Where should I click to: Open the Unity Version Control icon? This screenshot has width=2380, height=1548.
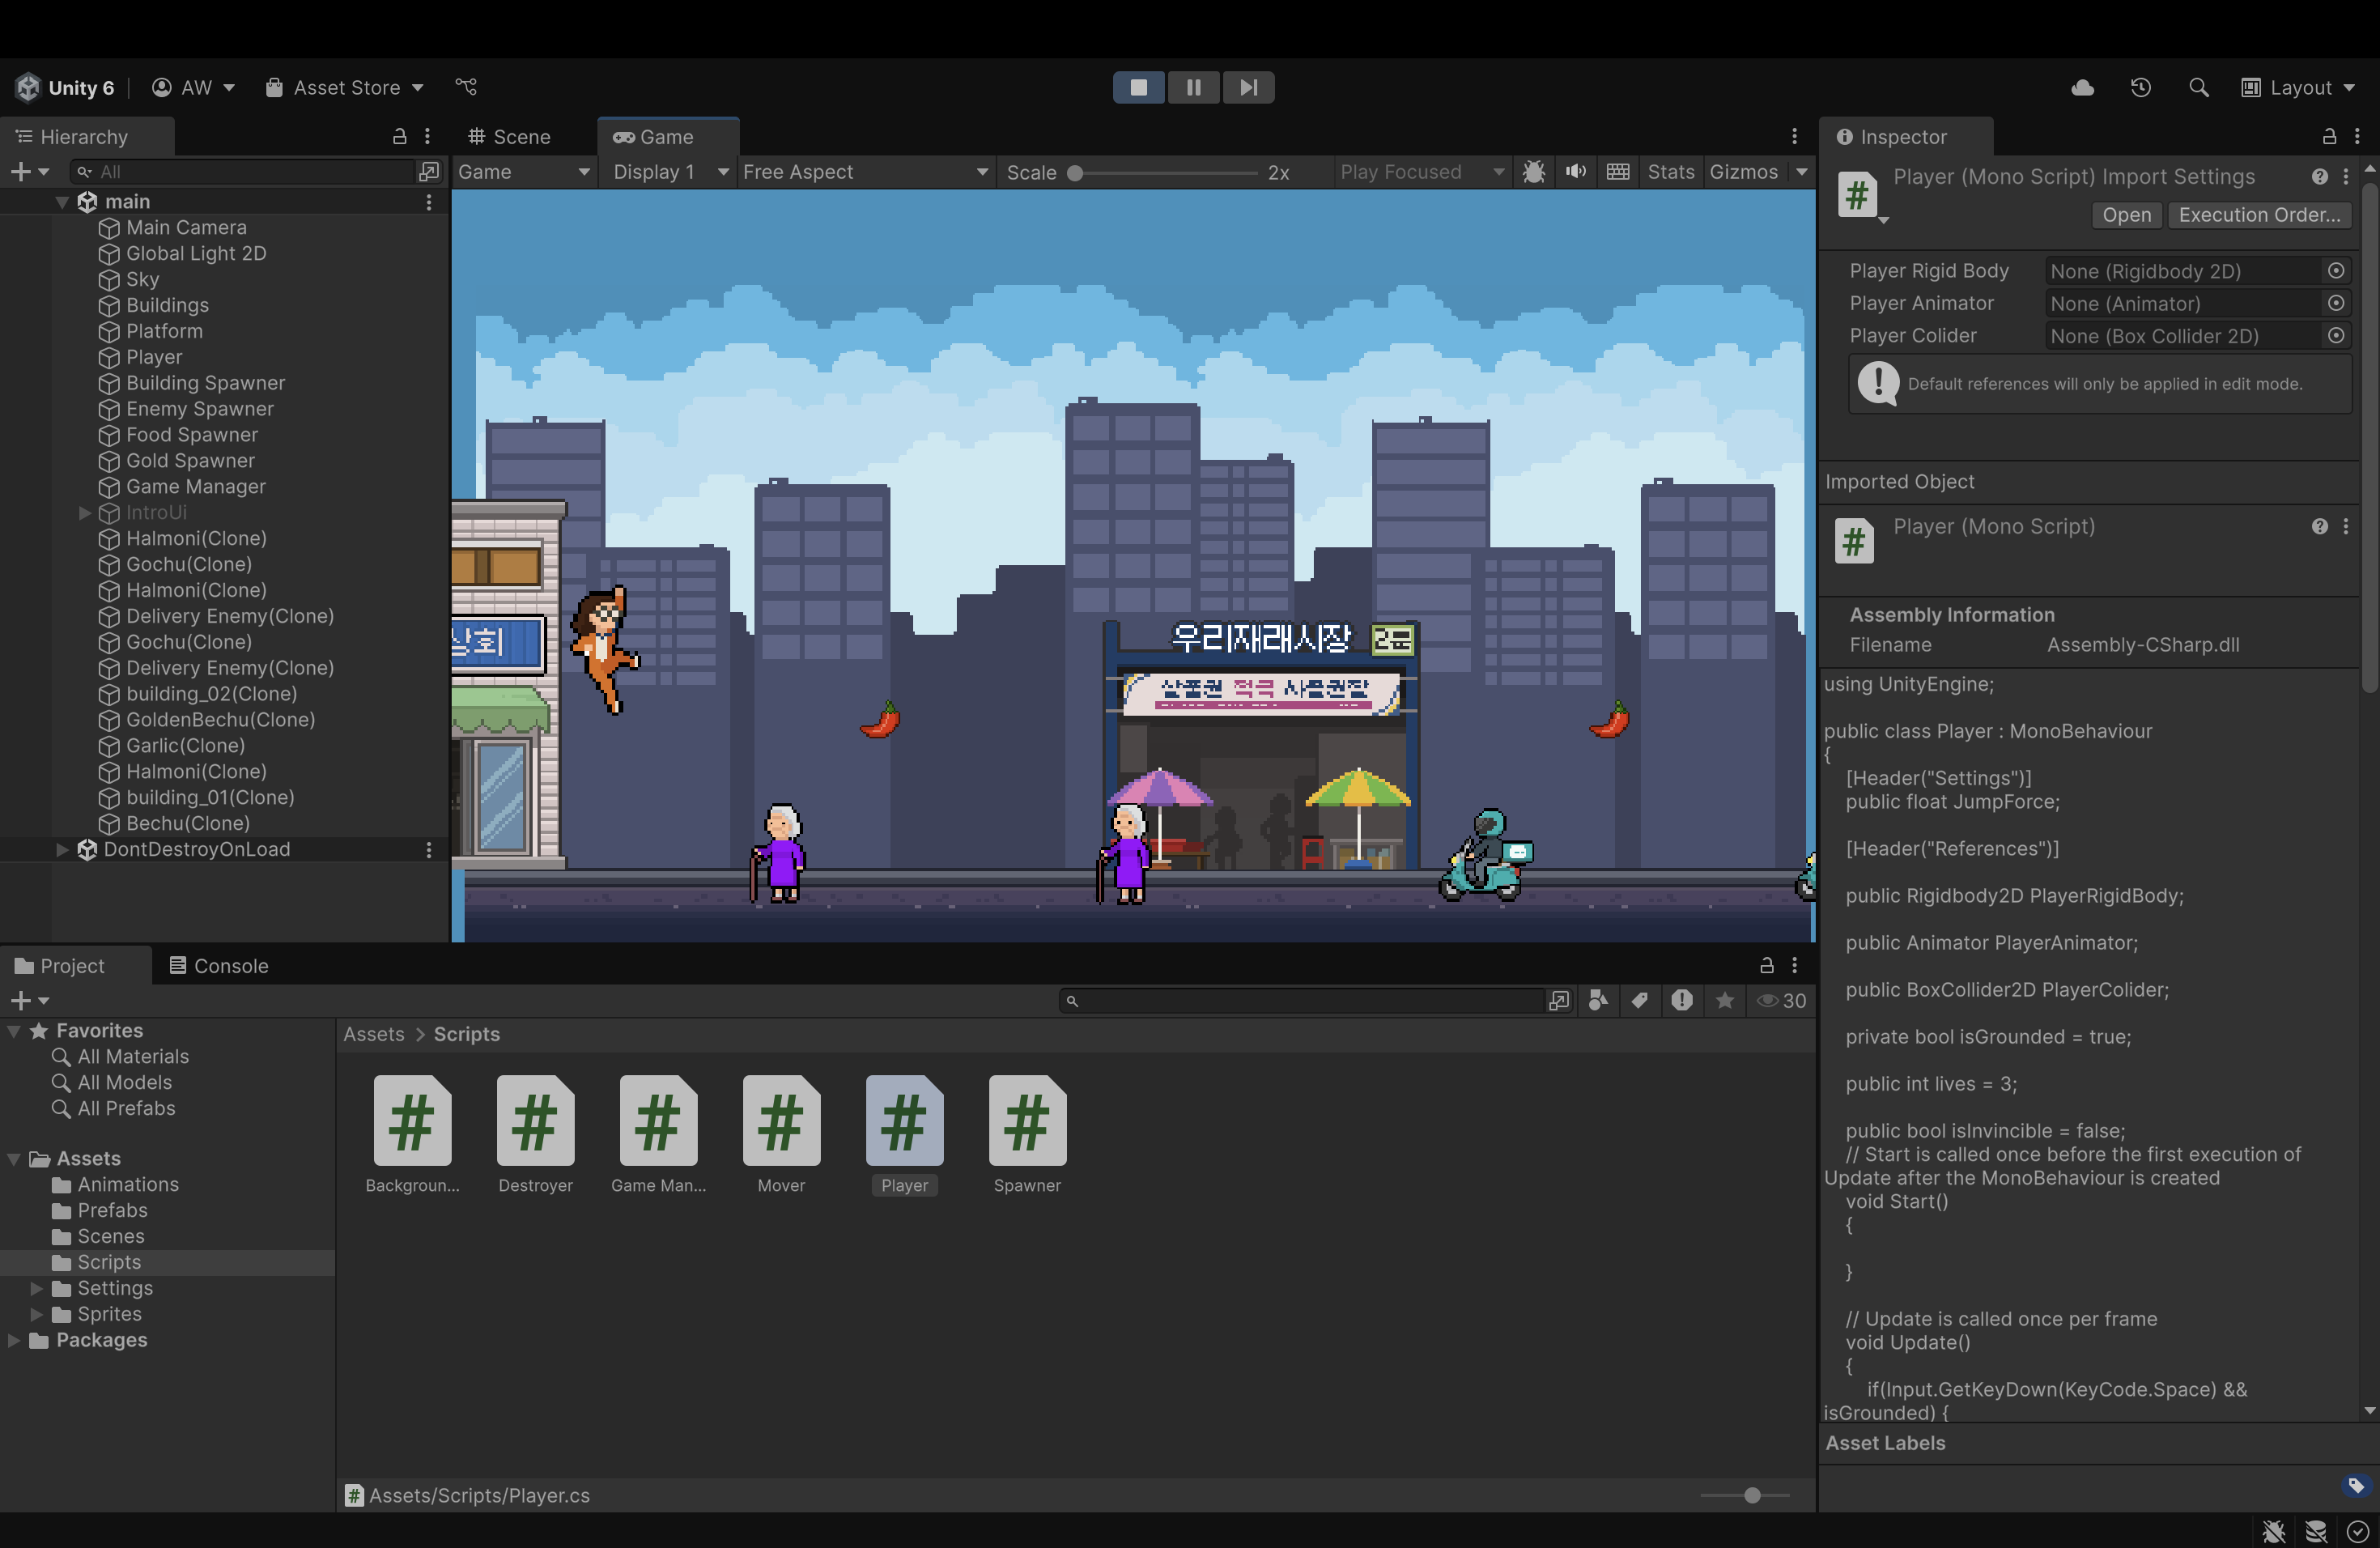466,87
